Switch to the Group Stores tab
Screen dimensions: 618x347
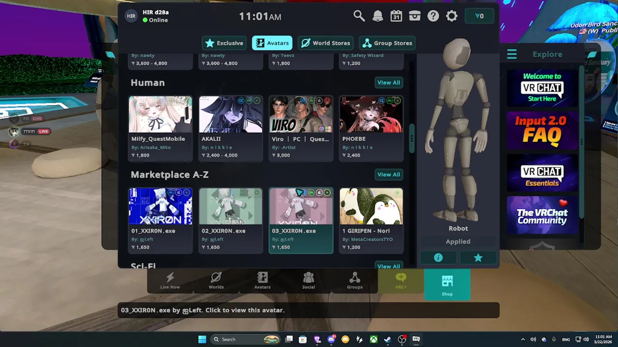tap(388, 43)
